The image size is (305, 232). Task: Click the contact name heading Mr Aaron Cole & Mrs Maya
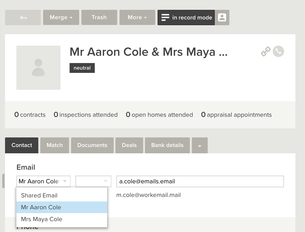pyautogui.click(x=148, y=52)
